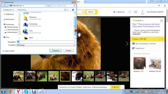Viewport: 168px width, 94px height.
Task: Click the Ответить button
Action: tap(115, 87)
